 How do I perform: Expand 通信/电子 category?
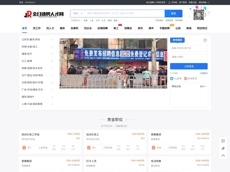(52, 54)
